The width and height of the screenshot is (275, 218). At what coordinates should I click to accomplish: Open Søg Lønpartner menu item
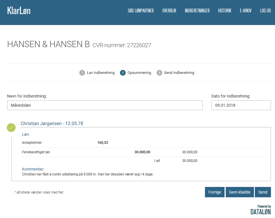141,11
